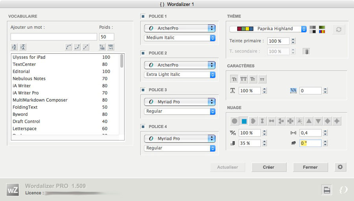The height and width of the screenshot is (201, 354).
Task: Choose three-lobe propeller cloud shape
Action: [281, 121]
